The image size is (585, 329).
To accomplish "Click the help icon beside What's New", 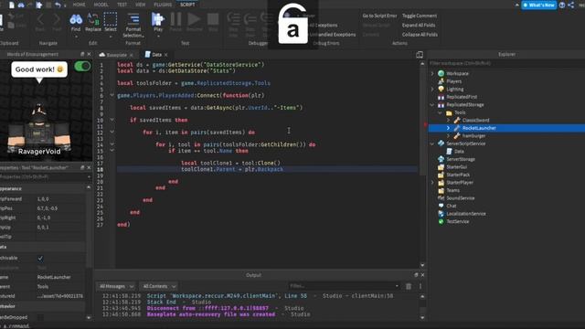I will pyautogui.click(x=562, y=5).
